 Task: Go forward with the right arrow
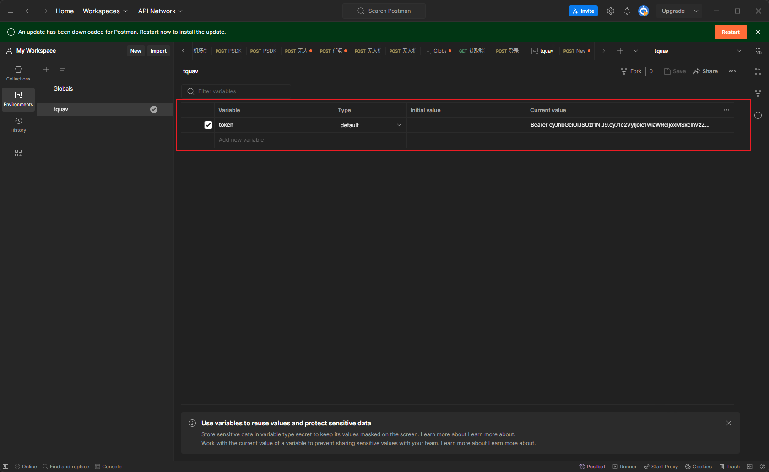[x=45, y=11]
